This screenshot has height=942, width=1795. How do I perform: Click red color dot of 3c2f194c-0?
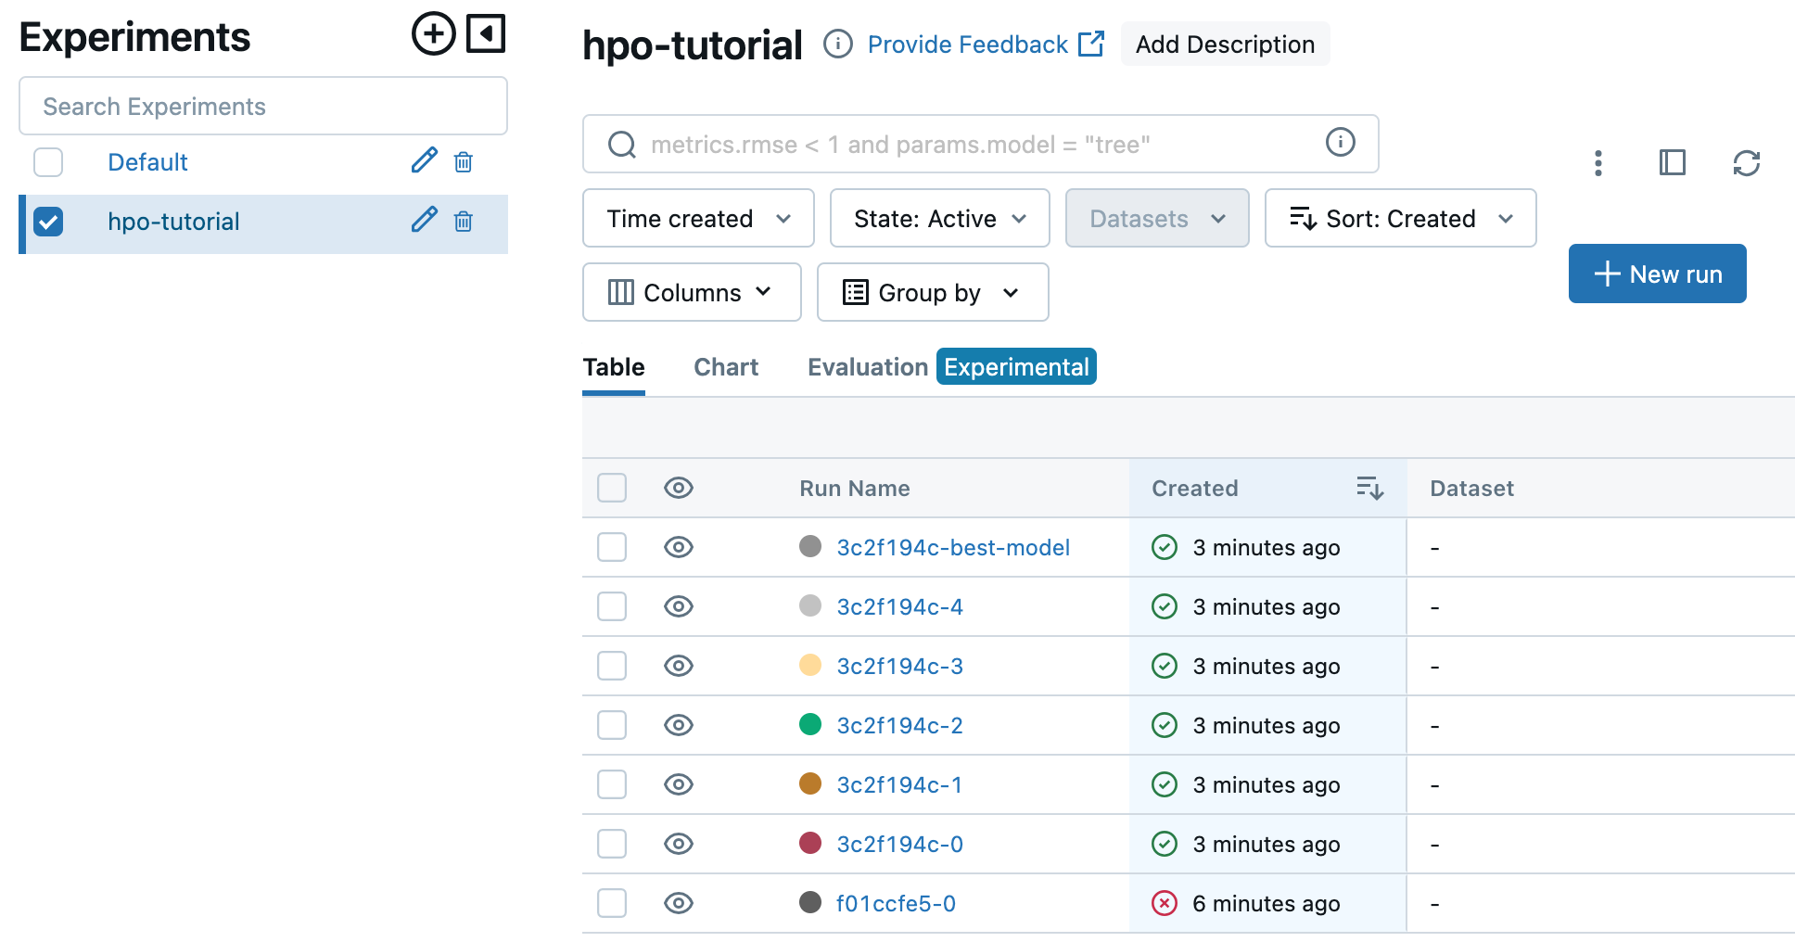click(x=810, y=843)
